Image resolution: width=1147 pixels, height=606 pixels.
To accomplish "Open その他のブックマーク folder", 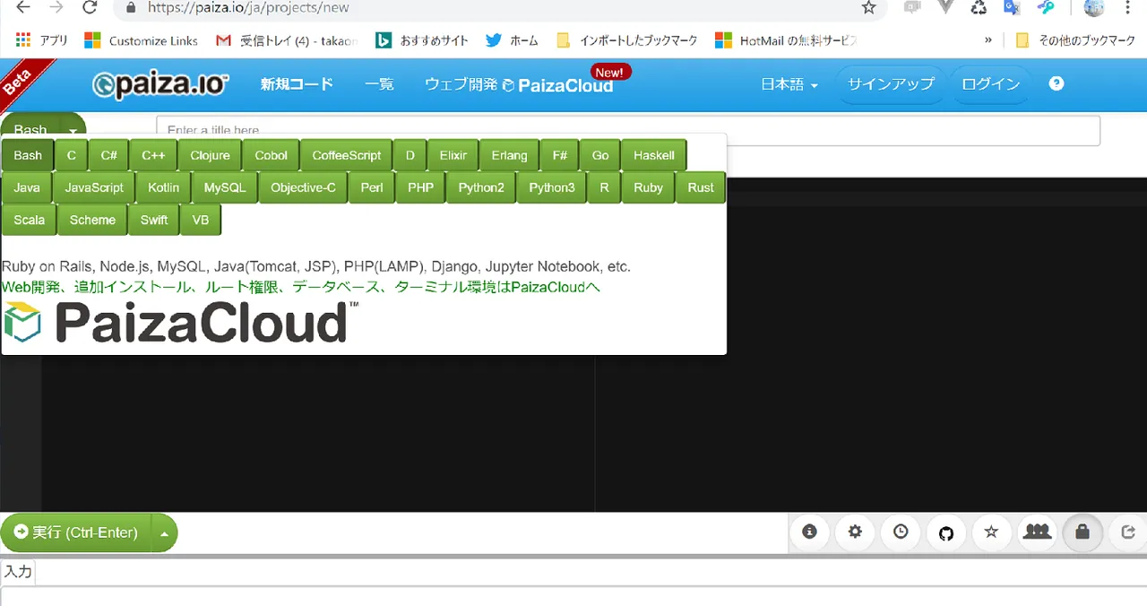I will point(1074,40).
